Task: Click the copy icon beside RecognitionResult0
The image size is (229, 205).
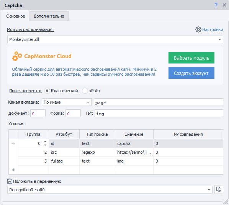Action: coord(219,190)
